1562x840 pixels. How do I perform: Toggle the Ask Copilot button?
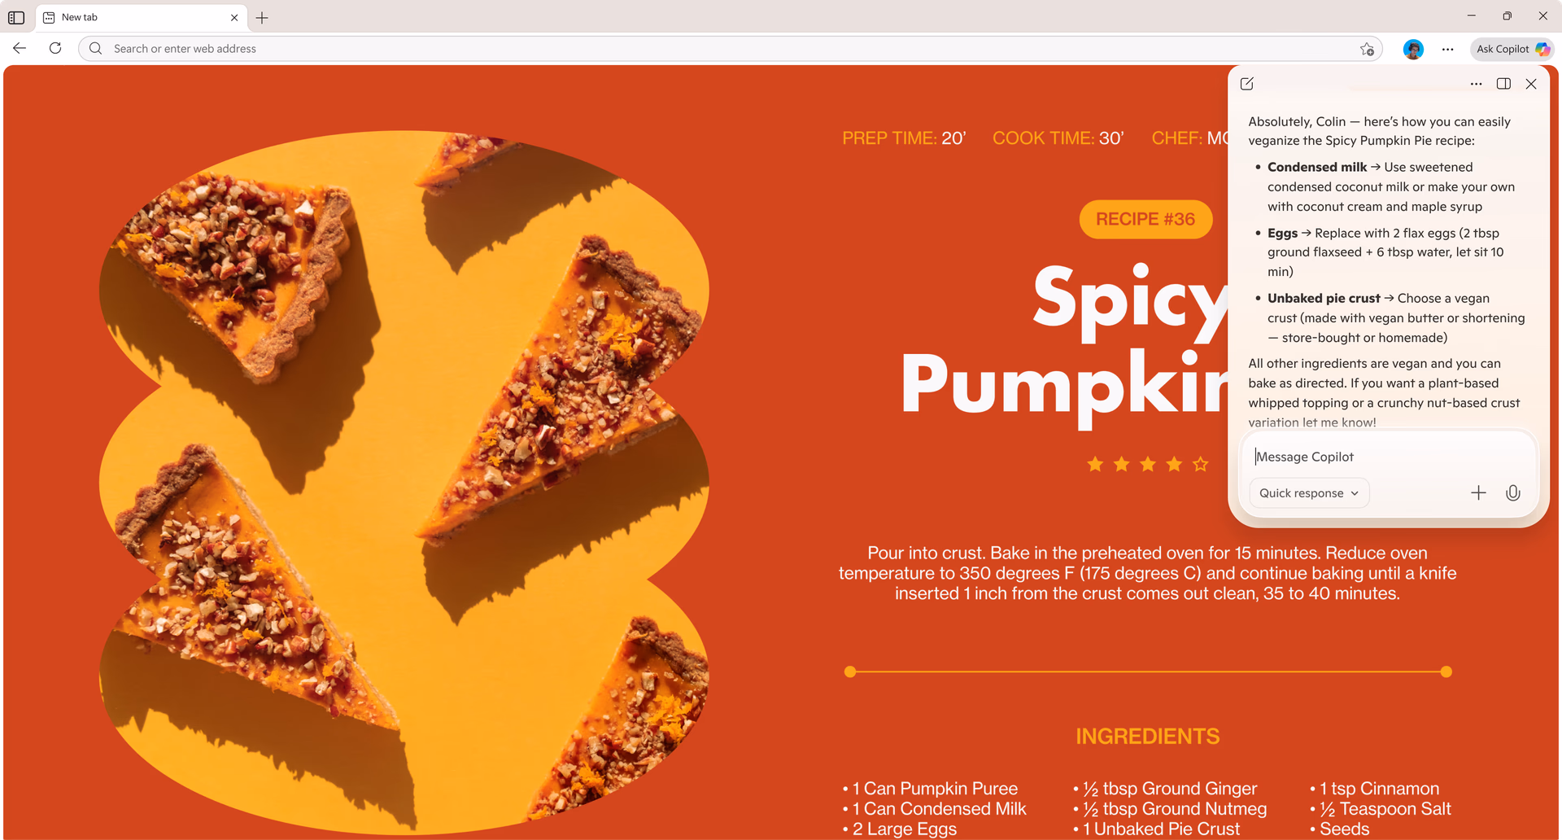pyautogui.click(x=1512, y=49)
